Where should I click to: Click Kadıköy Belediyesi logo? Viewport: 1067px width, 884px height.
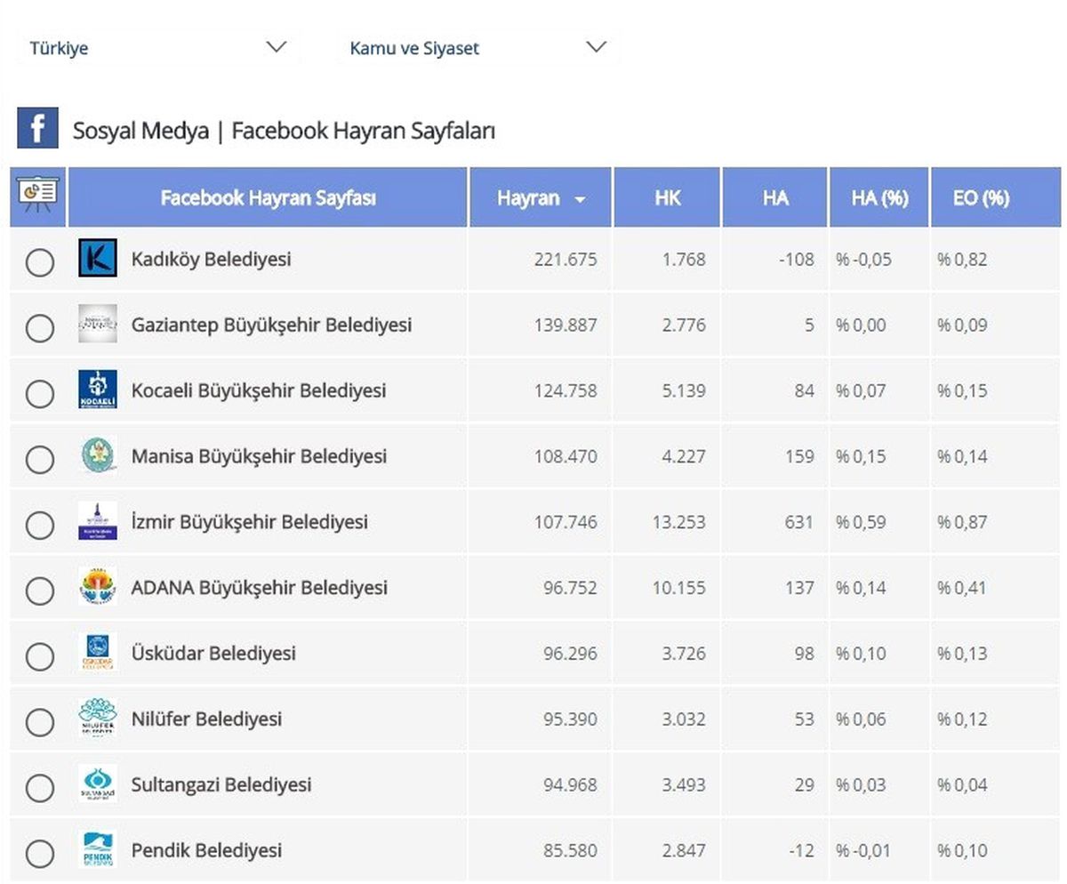tap(97, 259)
